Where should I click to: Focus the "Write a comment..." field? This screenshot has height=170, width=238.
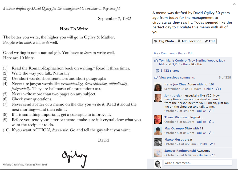tap(198, 163)
